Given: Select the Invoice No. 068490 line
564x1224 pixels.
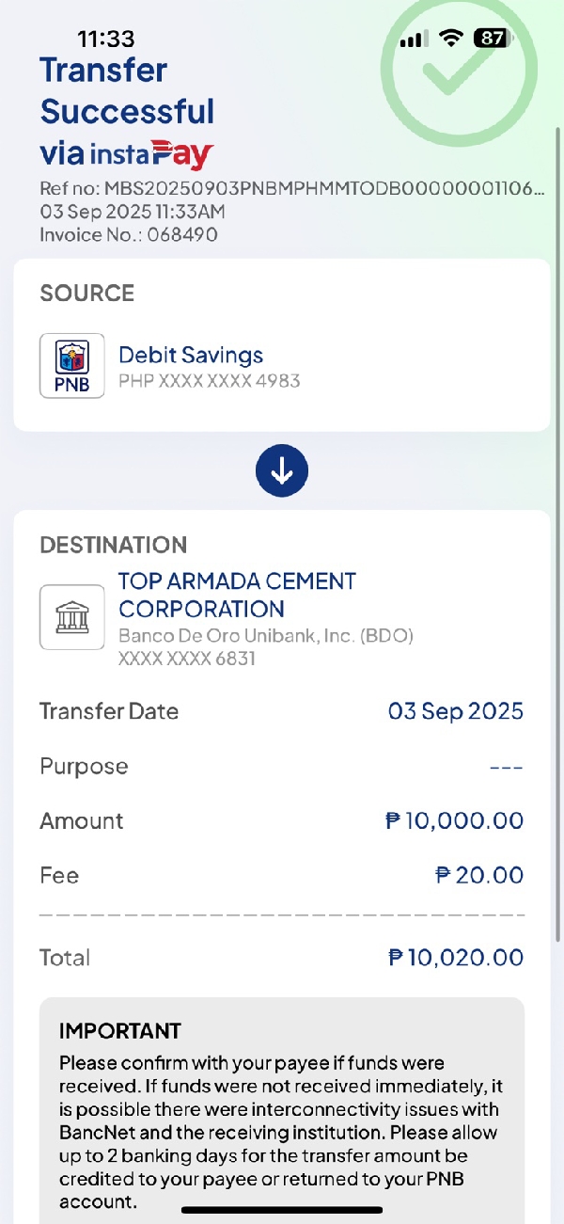Looking at the screenshot, I should point(129,234).
